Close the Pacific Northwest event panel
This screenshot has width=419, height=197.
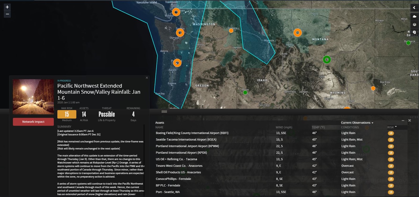pos(147,78)
